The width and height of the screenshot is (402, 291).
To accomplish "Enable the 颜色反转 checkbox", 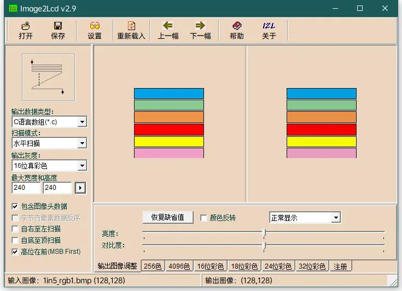I will tap(203, 218).
